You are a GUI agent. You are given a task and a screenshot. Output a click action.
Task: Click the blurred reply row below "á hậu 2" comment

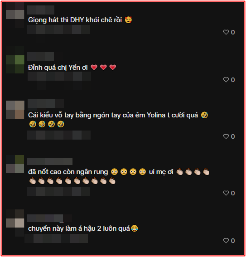[x=56, y=238]
